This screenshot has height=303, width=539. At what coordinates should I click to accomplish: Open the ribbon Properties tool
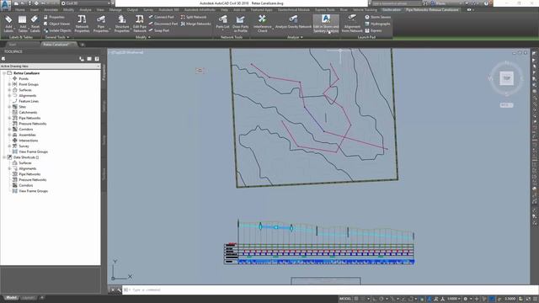coord(54,17)
